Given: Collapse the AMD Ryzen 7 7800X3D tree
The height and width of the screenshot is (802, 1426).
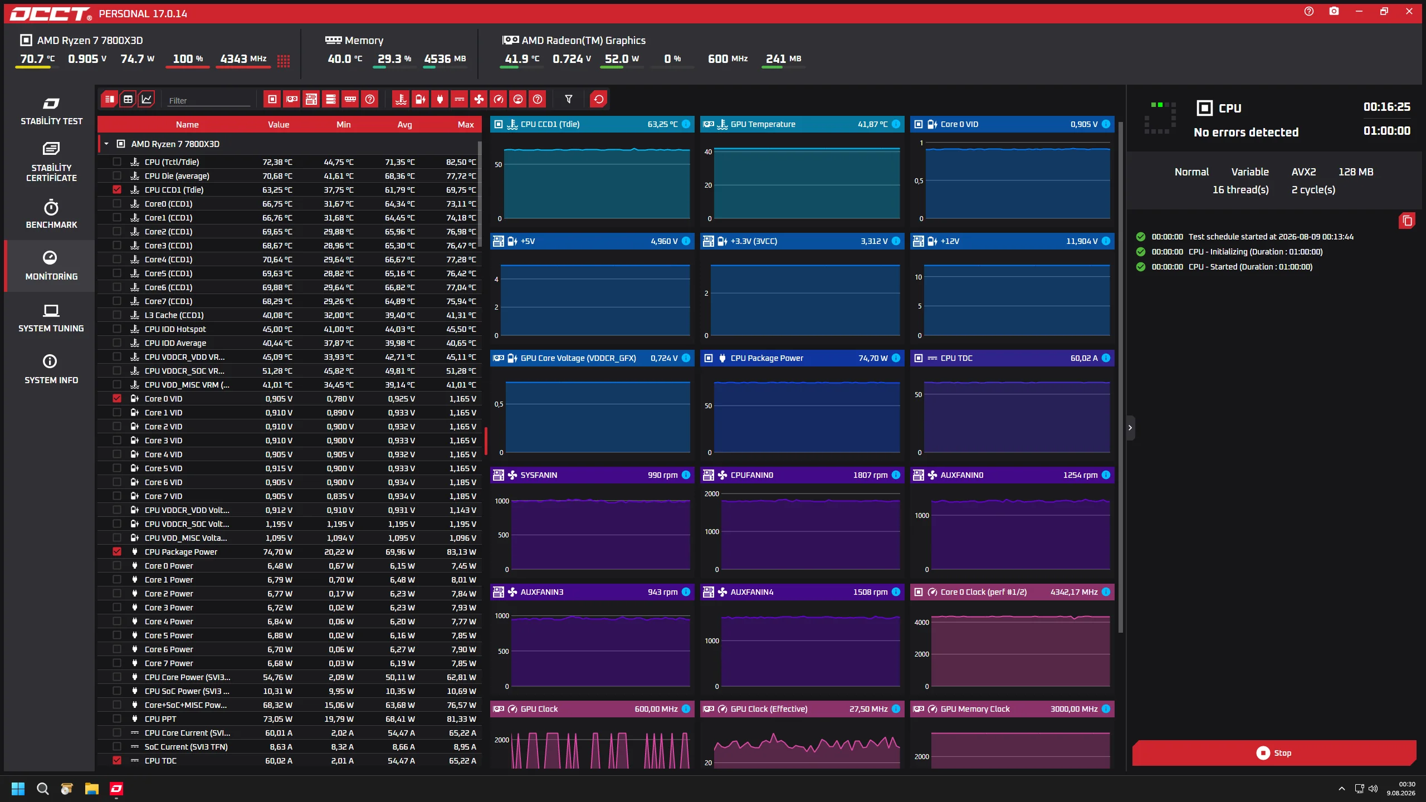Looking at the screenshot, I should 106,144.
